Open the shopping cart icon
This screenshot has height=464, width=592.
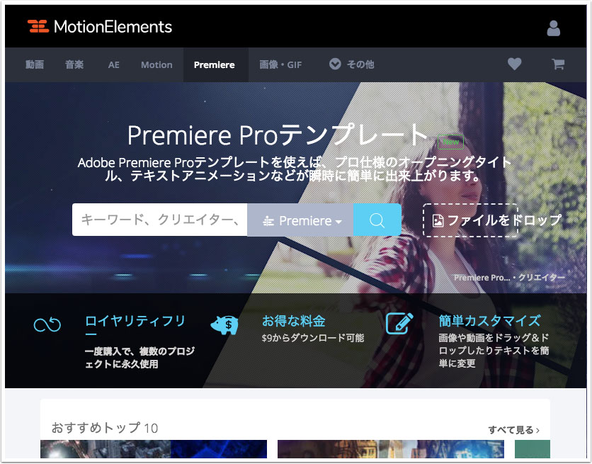point(557,64)
